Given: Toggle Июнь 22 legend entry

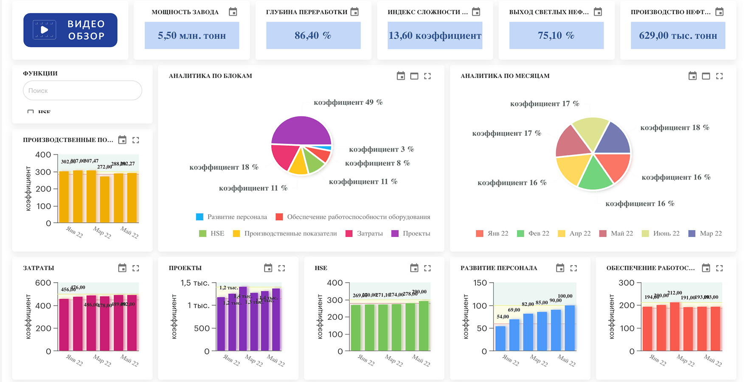Looking at the screenshot, I should pyautogui.click(x=661, y=233).
